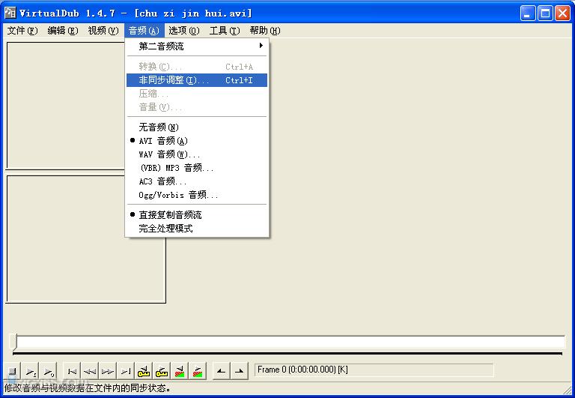Choose Ogg/Vorbis 音频... source

coord(197,195)
